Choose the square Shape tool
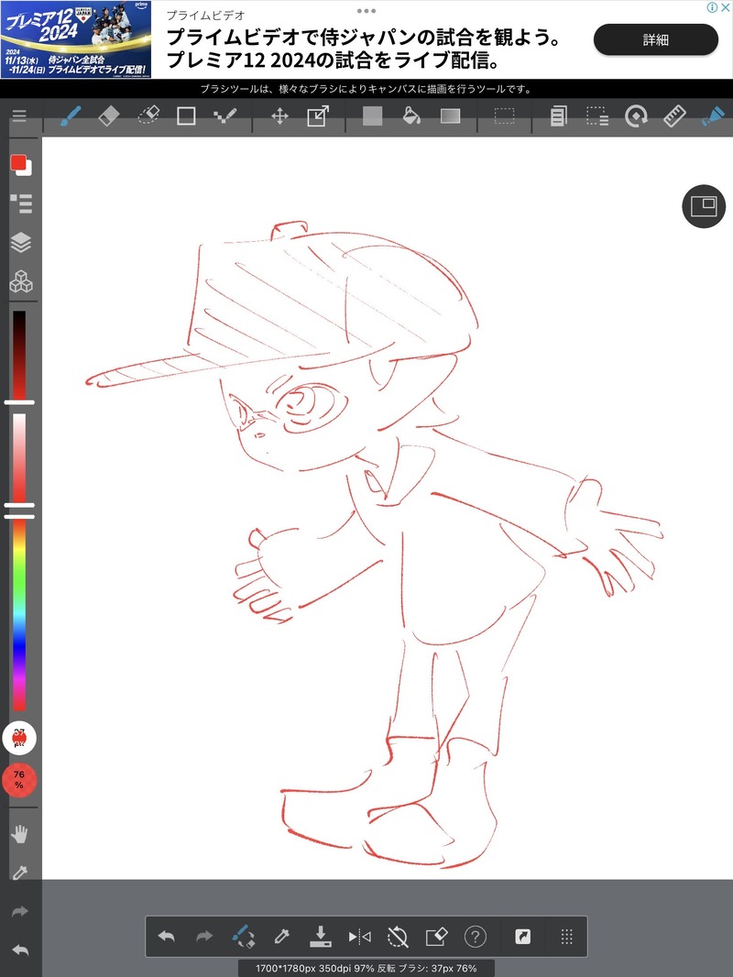 tap(186, 115)
